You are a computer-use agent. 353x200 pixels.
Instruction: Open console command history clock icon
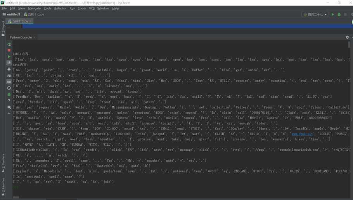coord(9,88)
